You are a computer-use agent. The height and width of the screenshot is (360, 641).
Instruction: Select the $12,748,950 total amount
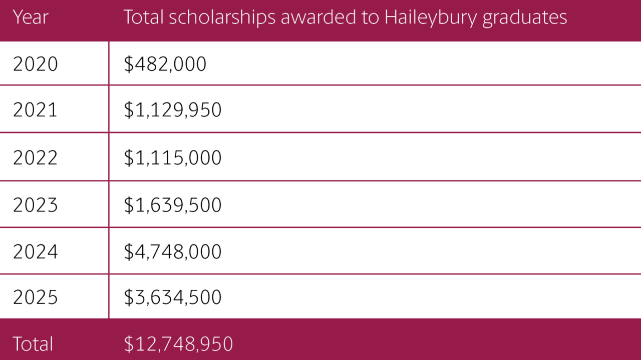click(178, 344)
